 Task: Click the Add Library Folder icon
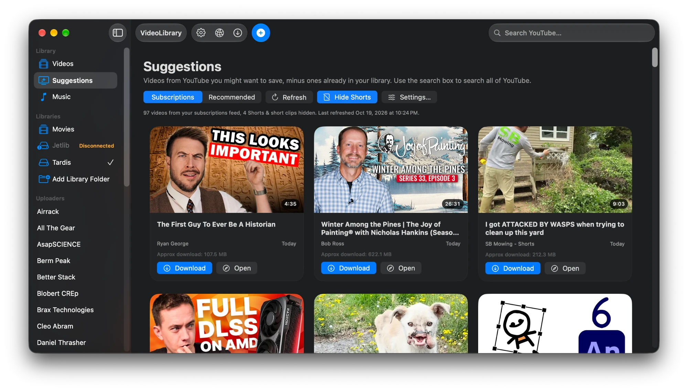click(44, 179)
